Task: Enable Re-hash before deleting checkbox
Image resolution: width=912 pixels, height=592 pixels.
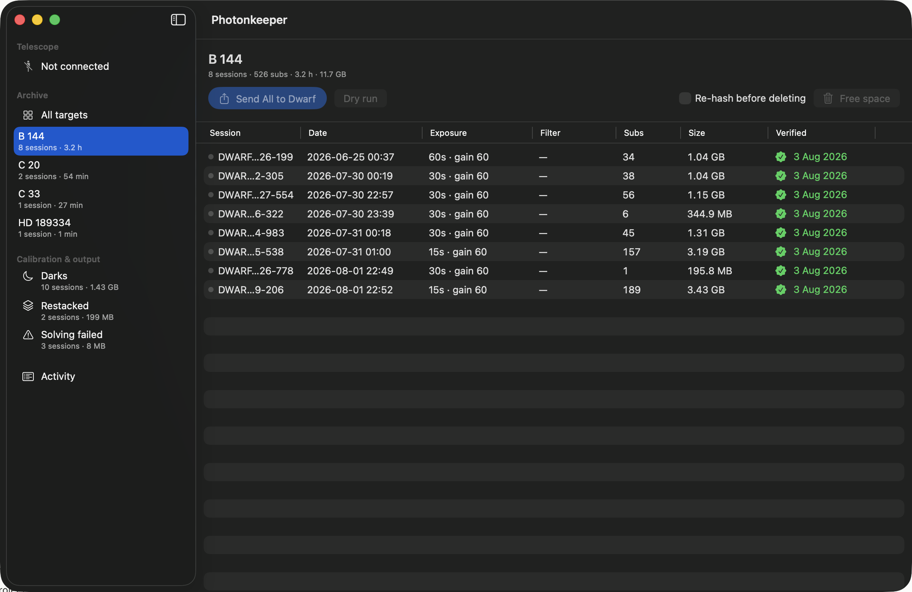Action: [x=685, y=98]
